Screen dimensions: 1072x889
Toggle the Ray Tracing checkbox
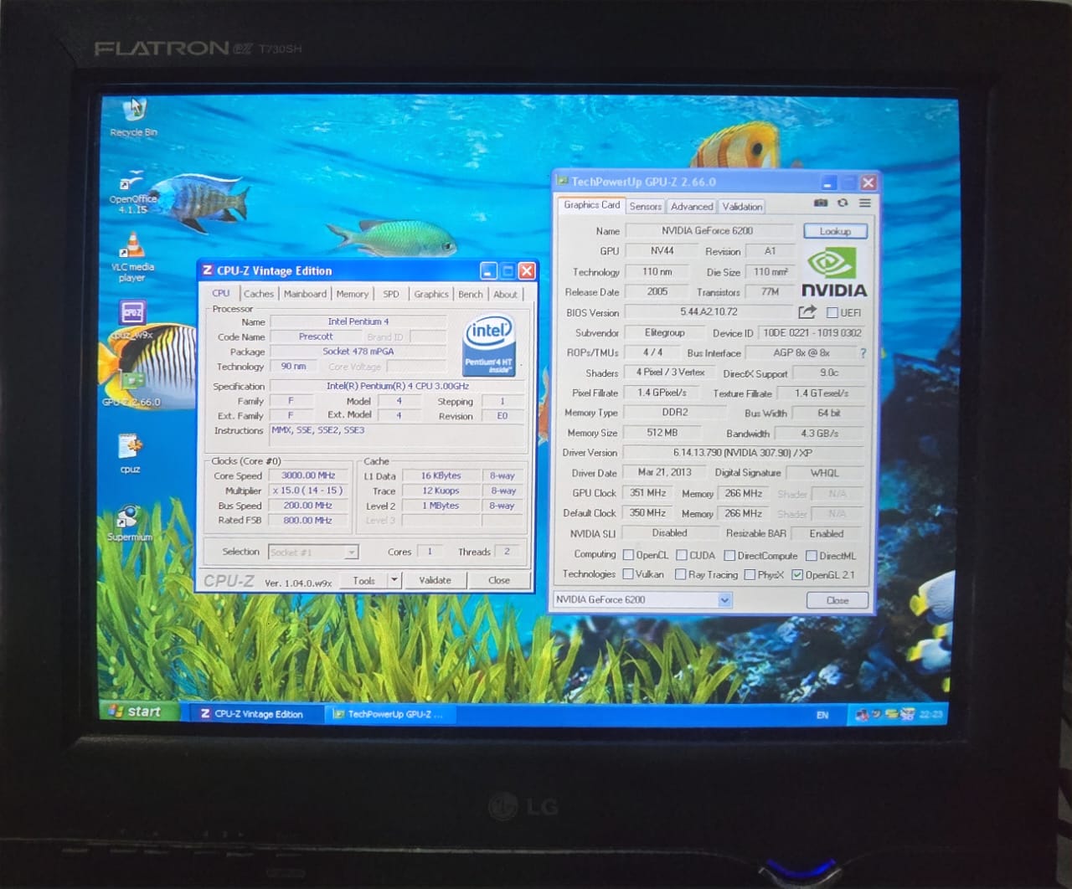pos(680,574)
